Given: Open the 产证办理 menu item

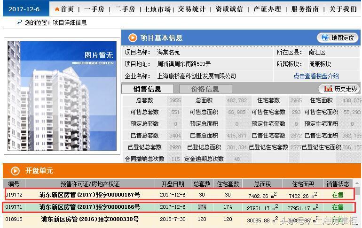Looking at the screenshot, I should coord(267,9).
